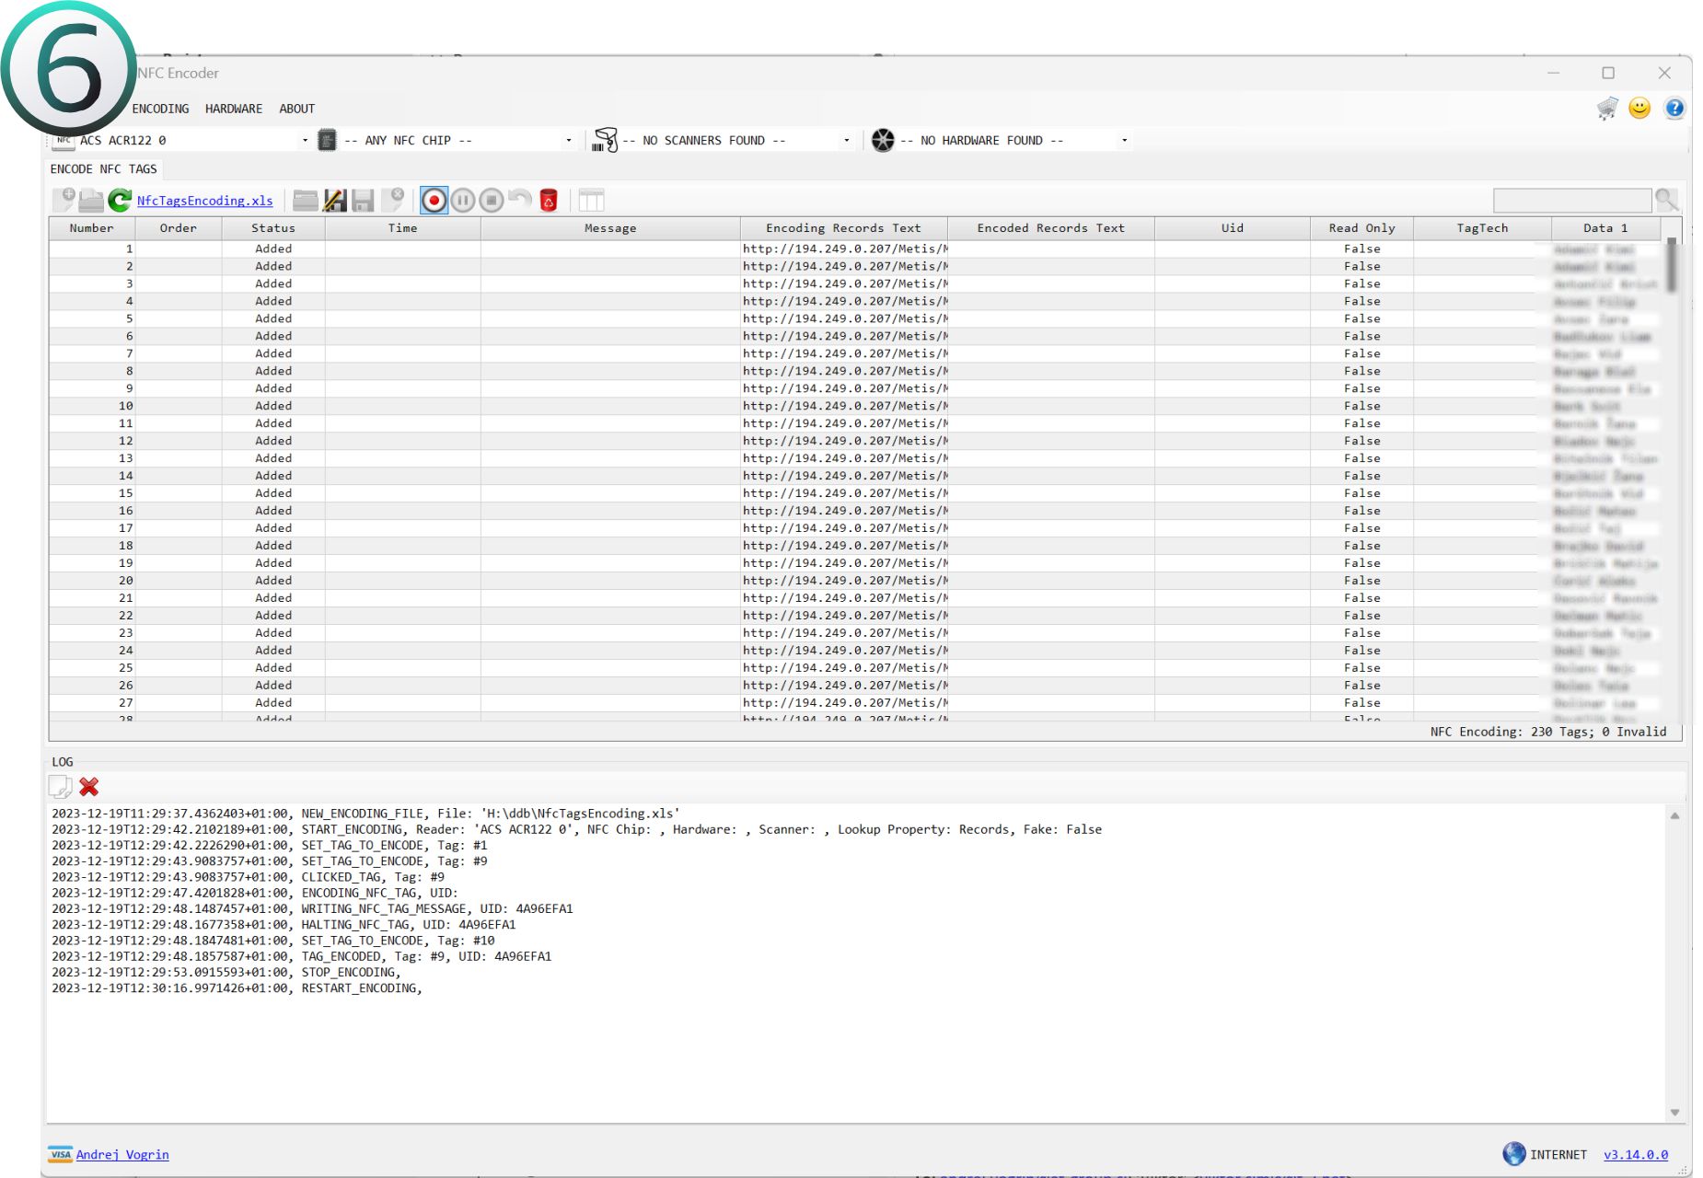Click the shopping cart icon
This screenshot has width=1703, height=1178.
click(1607, 109)
